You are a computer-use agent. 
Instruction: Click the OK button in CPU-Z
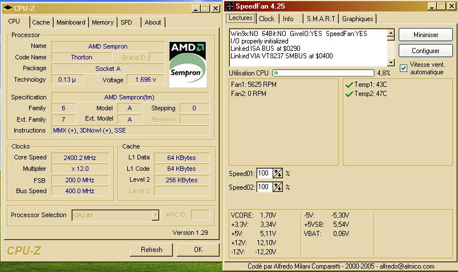pos(198,250)
